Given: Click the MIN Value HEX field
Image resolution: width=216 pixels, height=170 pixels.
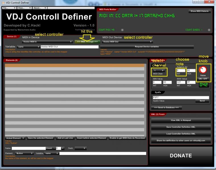Looking at the screenshot, I should click(x=167, y=82).
